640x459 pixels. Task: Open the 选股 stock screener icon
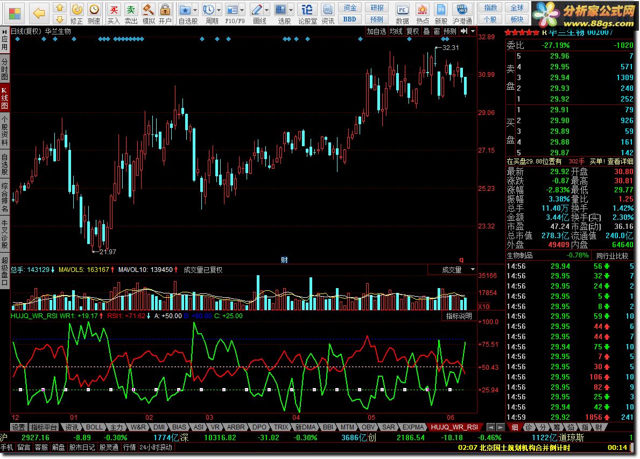pyautogui.click(x=281, y=9)
